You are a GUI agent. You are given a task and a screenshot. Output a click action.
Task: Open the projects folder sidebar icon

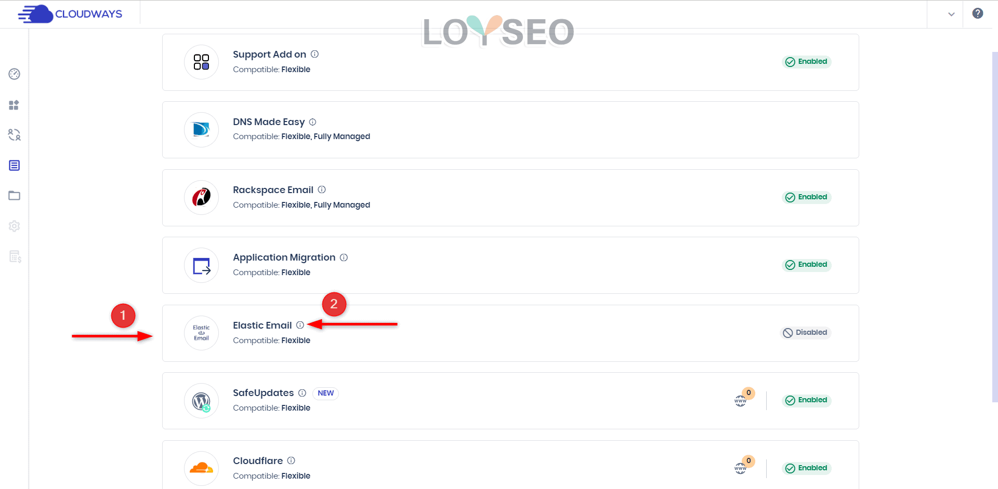pos(15,196)
